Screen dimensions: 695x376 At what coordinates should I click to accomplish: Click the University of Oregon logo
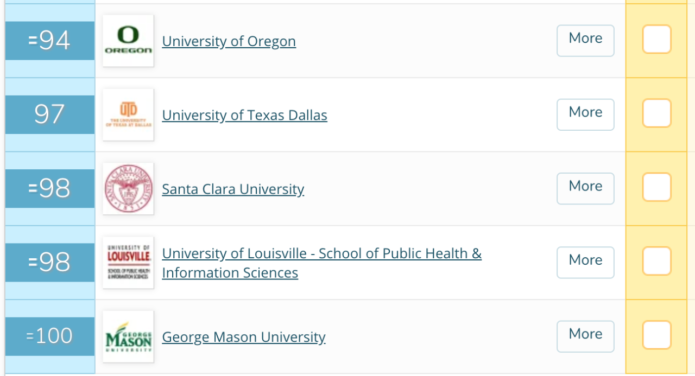[128, 41]
